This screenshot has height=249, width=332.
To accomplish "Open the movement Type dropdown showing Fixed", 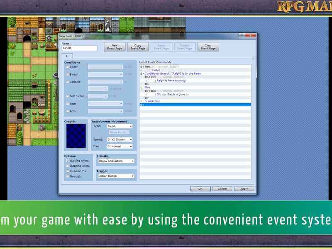I will (x=120, y=126).
